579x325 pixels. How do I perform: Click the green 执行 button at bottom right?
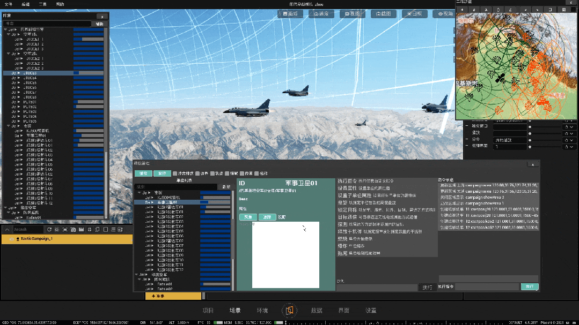529,287
